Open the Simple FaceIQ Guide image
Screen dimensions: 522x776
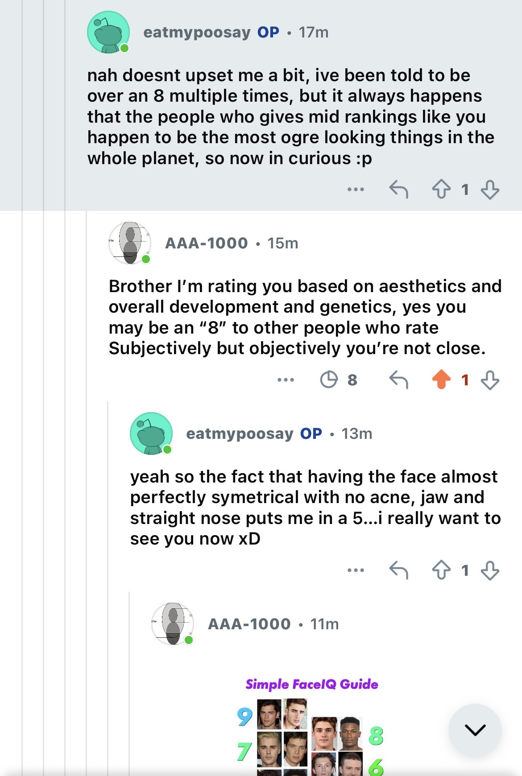pos(311,727)
